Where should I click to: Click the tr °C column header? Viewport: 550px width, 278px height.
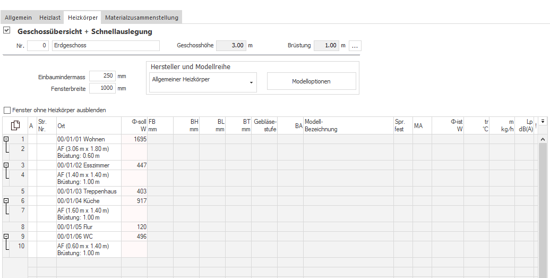click(x=476, y=125)
